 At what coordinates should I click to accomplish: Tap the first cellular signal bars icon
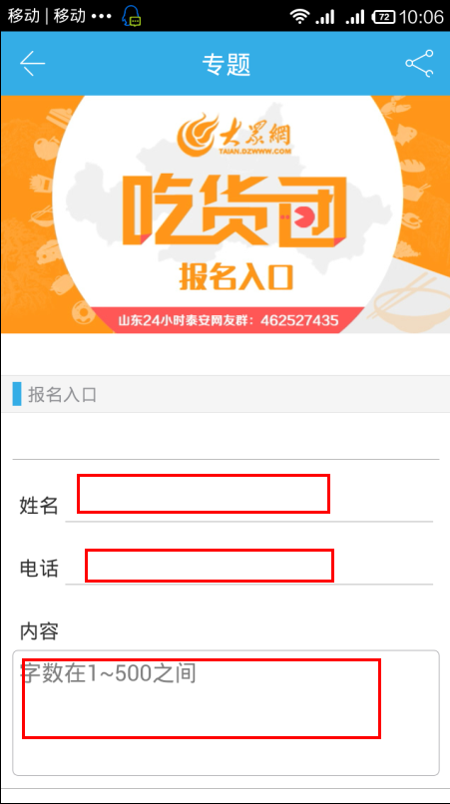coord(325,16)
